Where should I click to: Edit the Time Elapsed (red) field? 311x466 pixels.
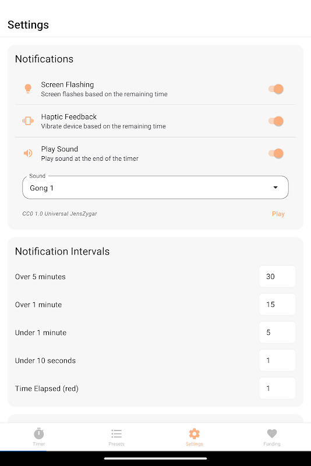pyautogui.click(x=277, y=388)
